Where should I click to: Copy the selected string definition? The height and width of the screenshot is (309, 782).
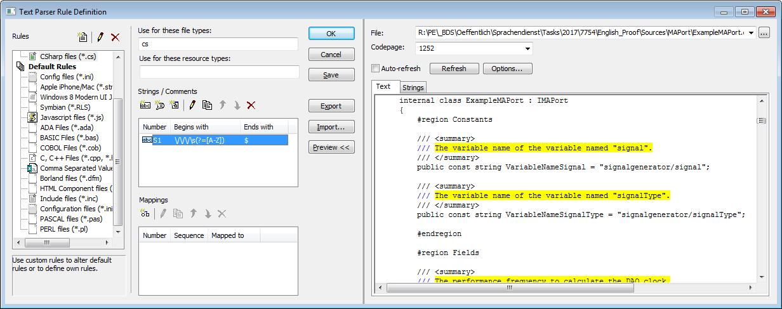[x=207, y=105]
